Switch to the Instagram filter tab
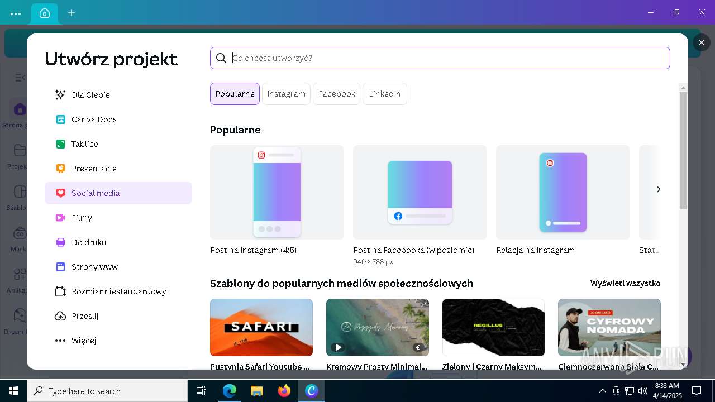 [286, 94]
